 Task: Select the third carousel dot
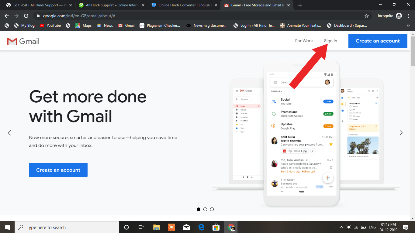pyautogui.click(x=212, y=209)
